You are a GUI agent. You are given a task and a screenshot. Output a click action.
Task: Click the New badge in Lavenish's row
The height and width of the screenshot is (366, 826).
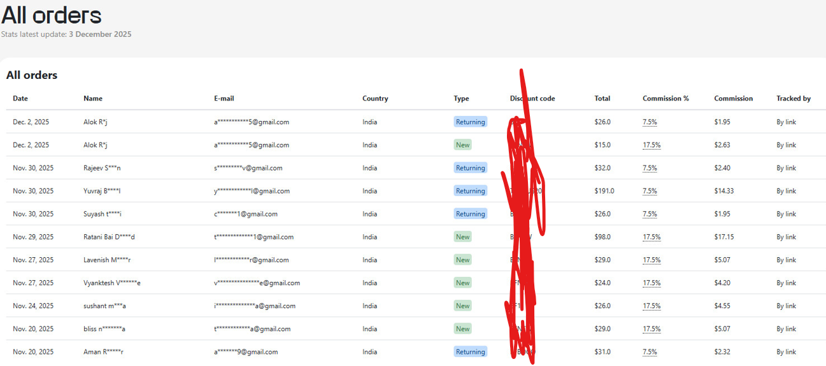pos(462,260)
